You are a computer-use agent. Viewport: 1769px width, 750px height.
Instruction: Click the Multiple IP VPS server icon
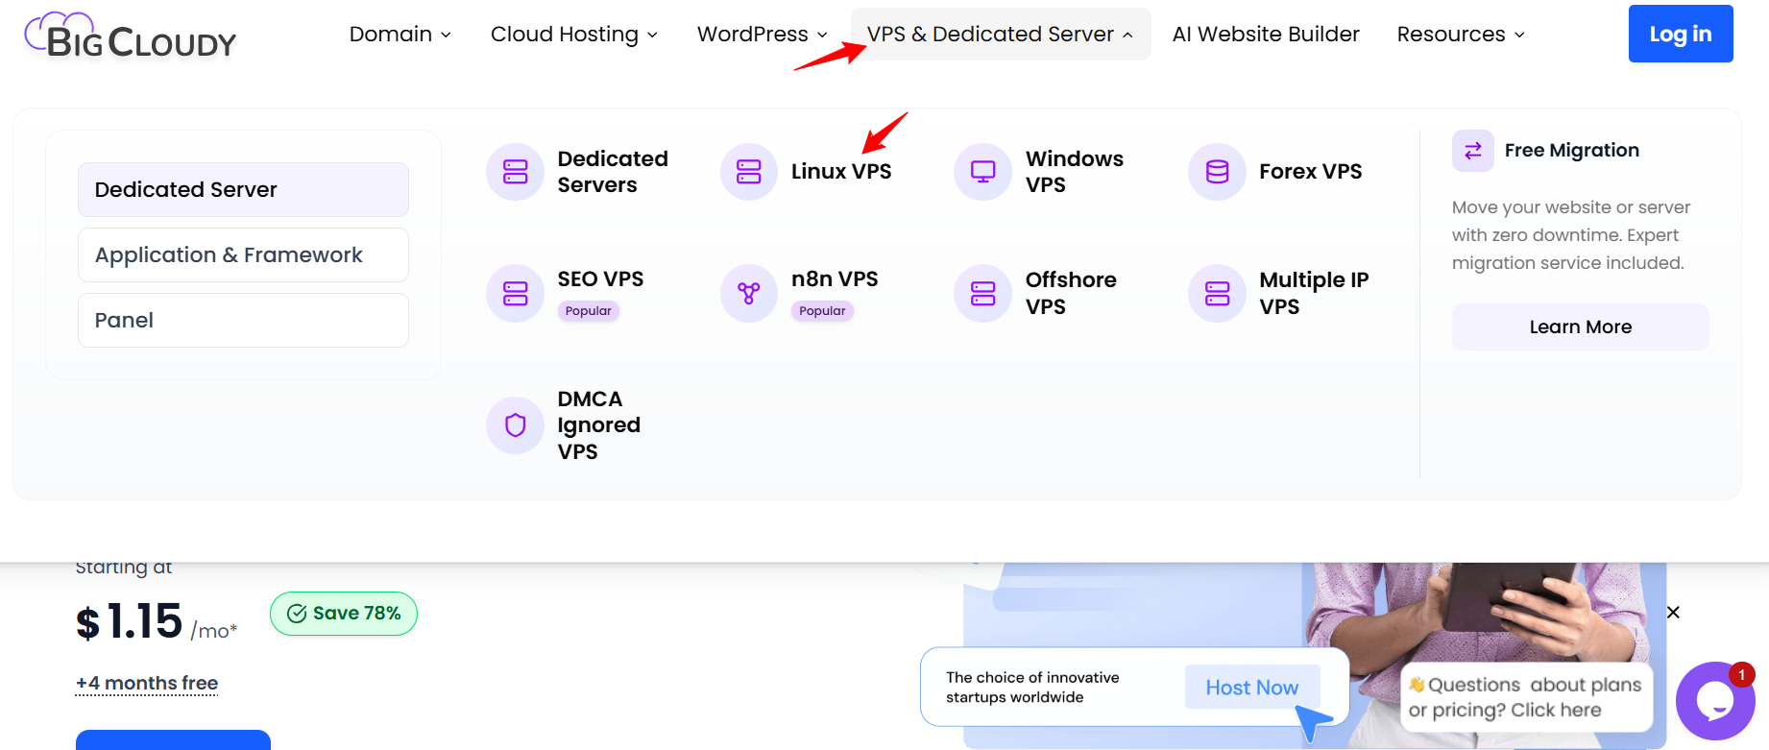tap(1217, 293)
